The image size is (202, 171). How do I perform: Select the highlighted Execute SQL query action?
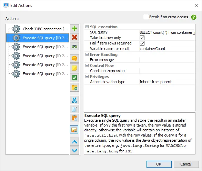click(38, 38)
